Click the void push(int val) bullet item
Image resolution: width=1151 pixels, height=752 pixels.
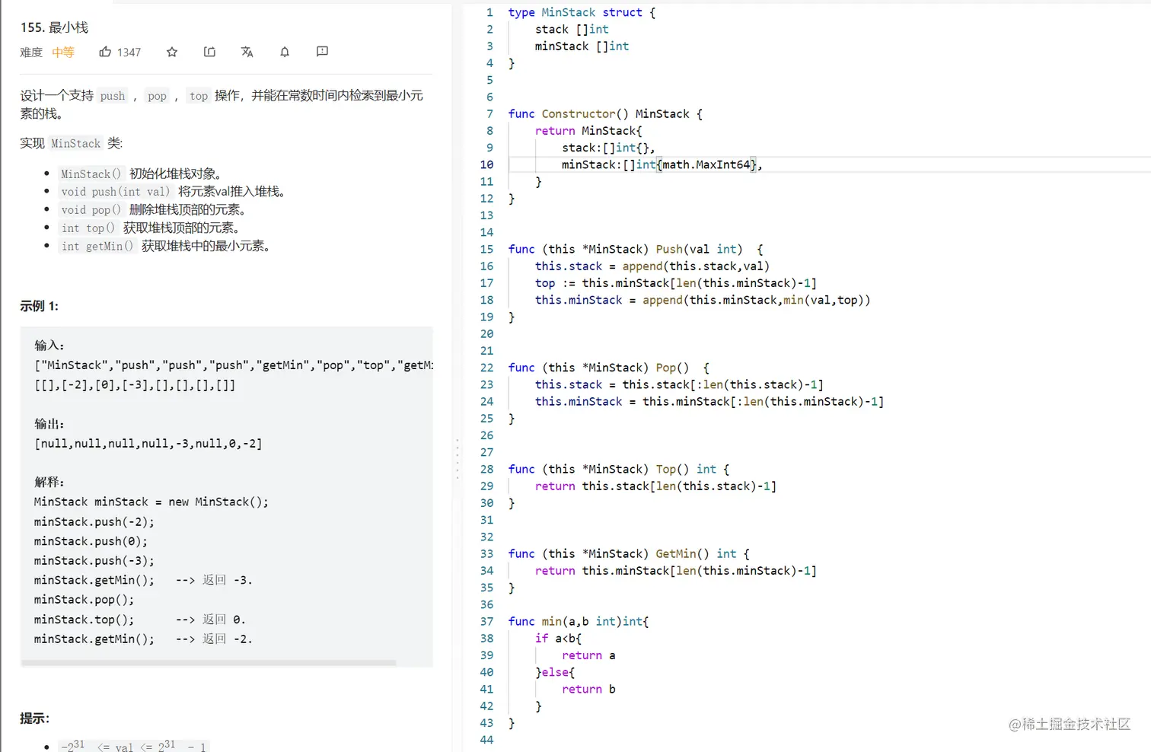pos(173,192)
